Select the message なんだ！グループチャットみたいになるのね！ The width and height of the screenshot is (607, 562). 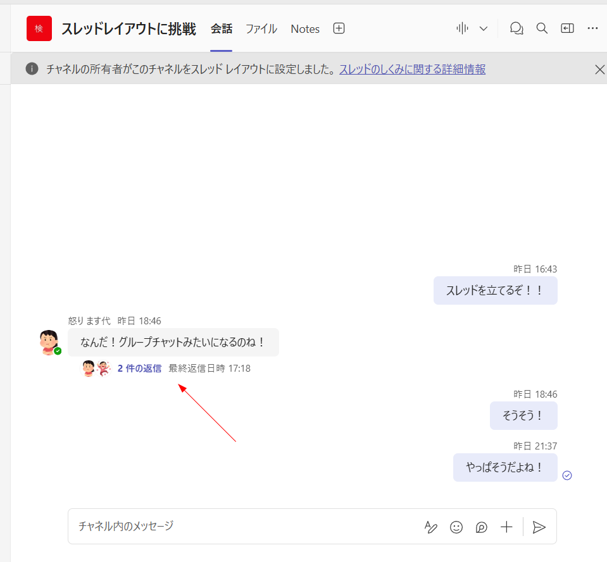pos(173,342)
